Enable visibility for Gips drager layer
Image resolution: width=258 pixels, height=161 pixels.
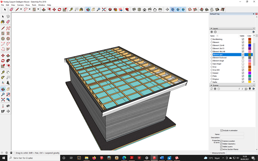[243, 64]
